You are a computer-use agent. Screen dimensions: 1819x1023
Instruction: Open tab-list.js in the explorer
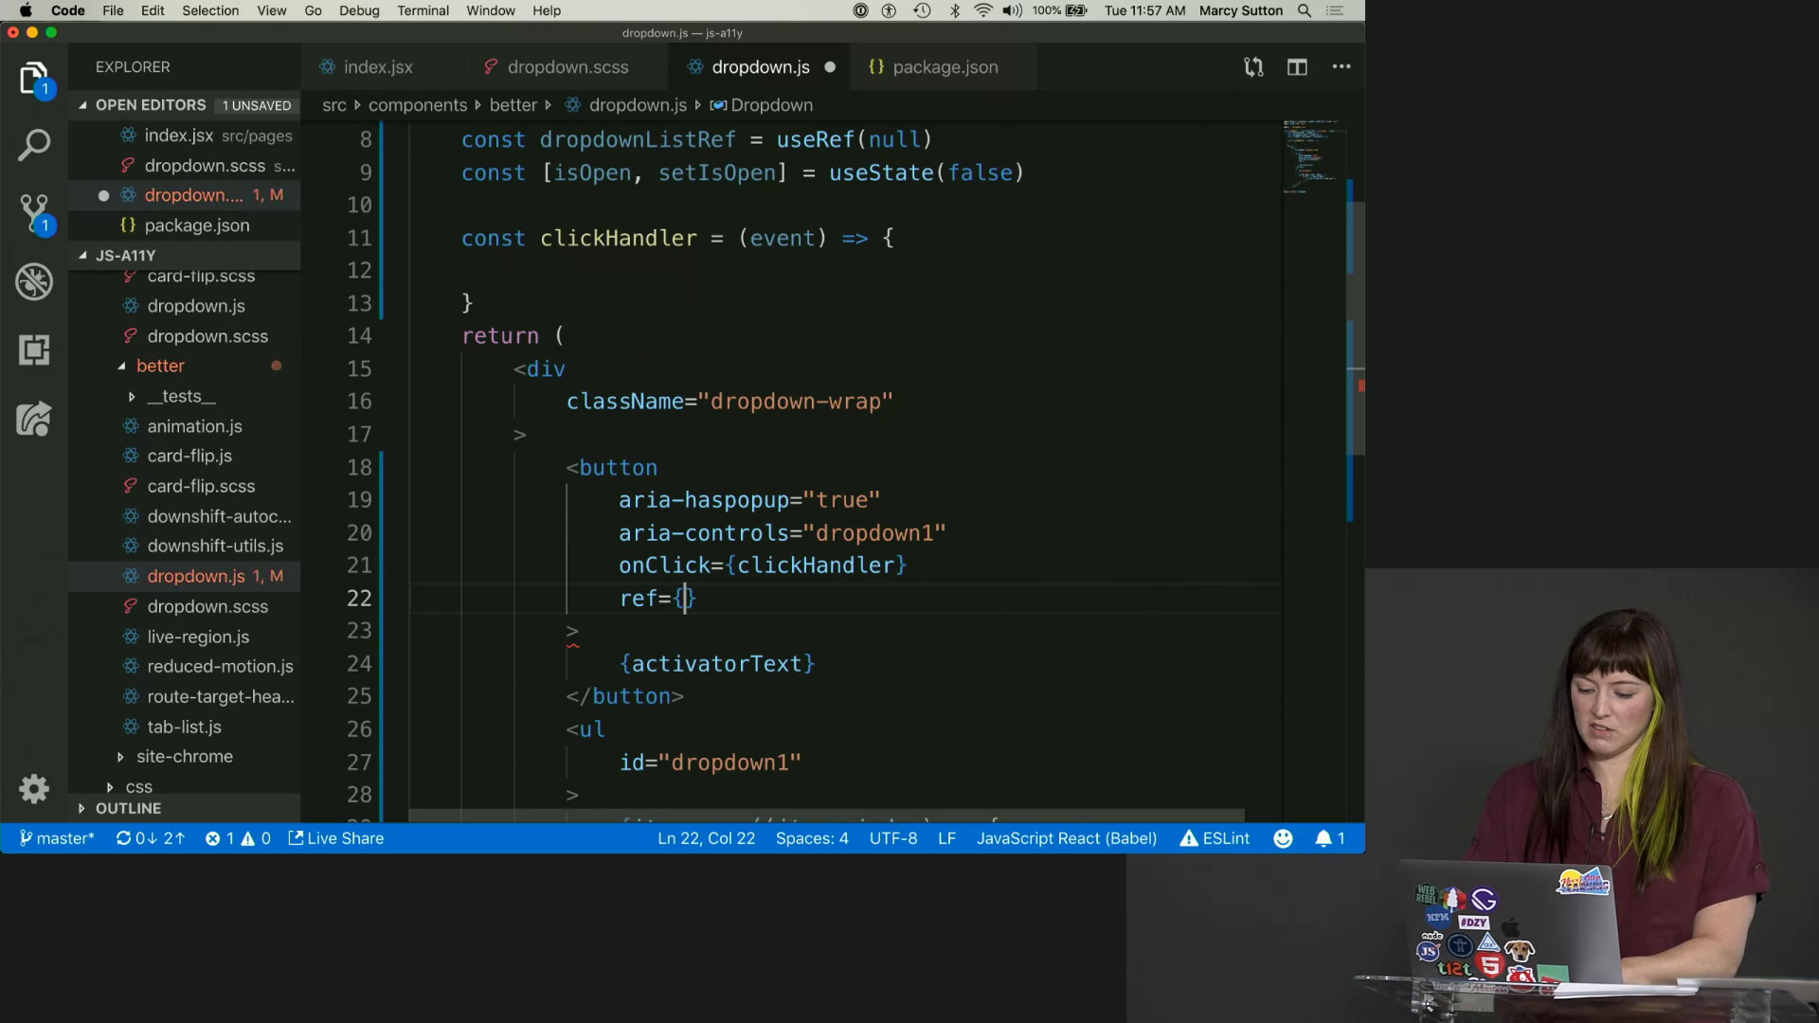(x=184, y=727)
